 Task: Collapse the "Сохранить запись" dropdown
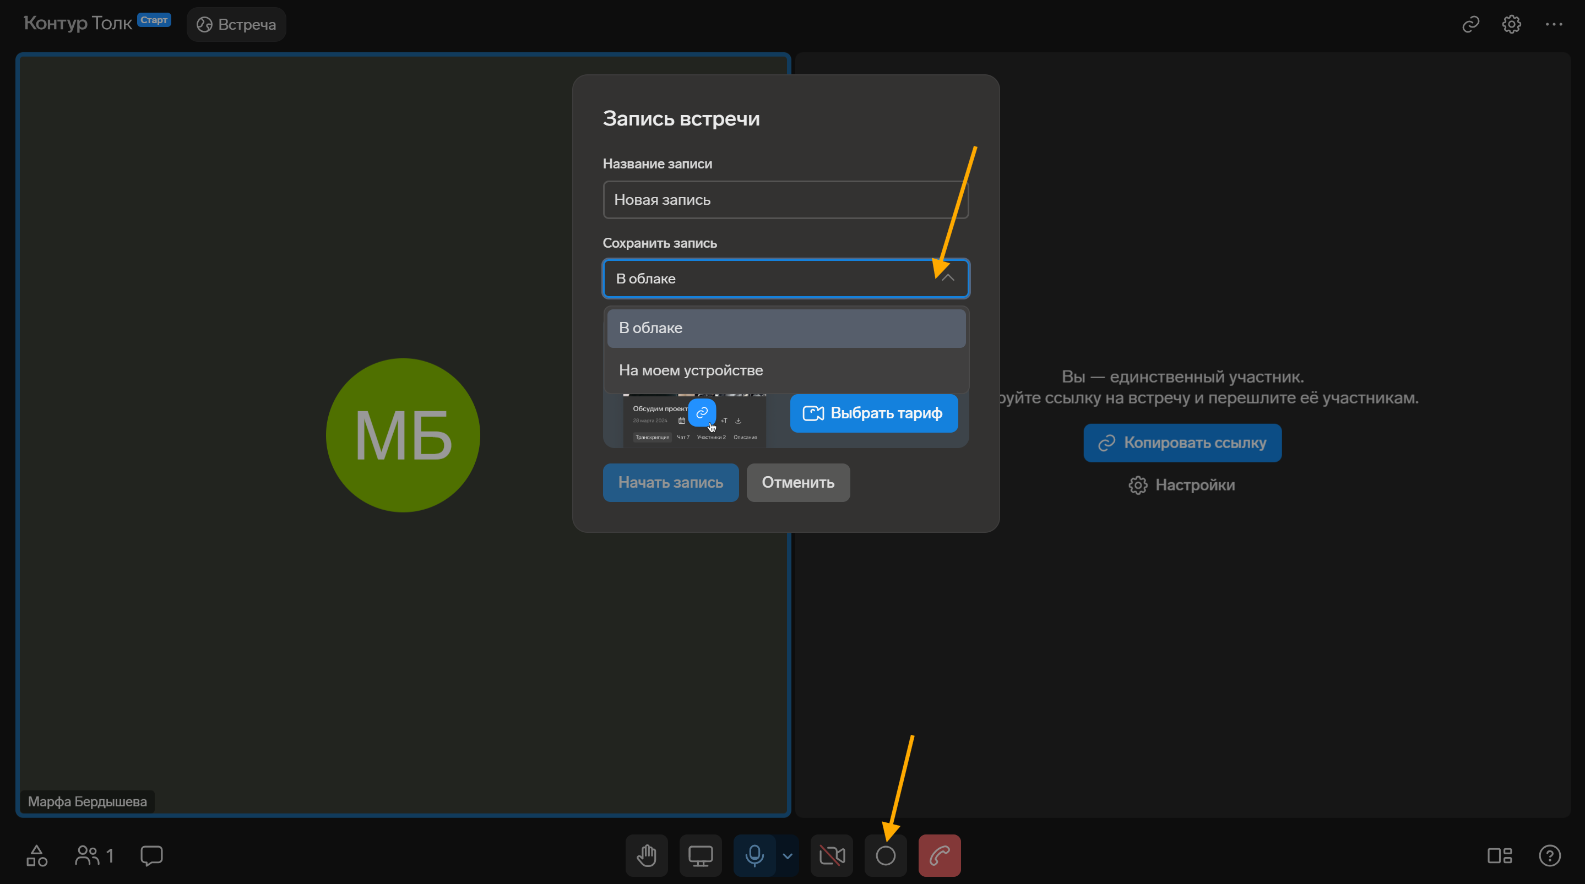click(948, 278)
